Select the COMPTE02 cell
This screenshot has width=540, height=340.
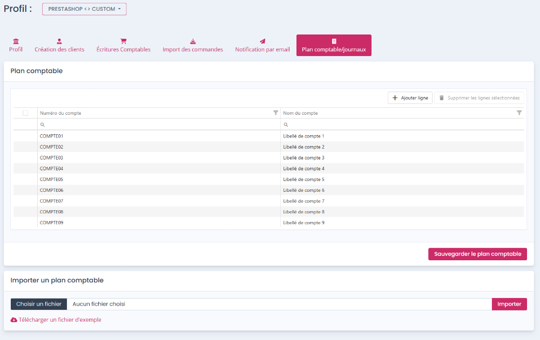159,147
